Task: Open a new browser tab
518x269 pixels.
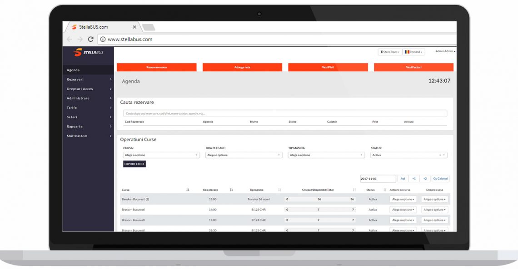Action: pos(149,27)
